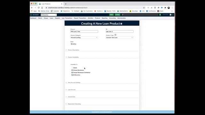The width and height of the screenshot is (205, 115).
Task: Open Loan Transactions menu
Action: 67,18
